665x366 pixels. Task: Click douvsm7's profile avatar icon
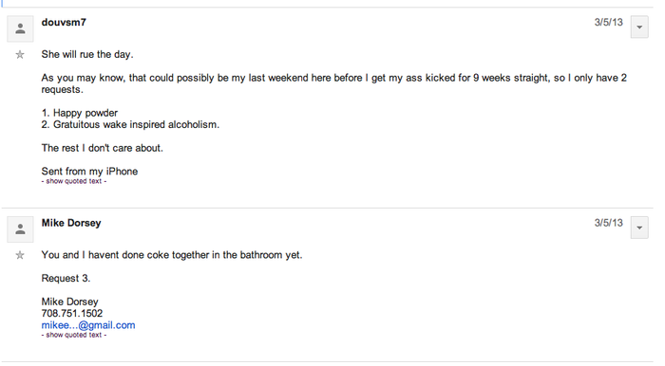20,28
